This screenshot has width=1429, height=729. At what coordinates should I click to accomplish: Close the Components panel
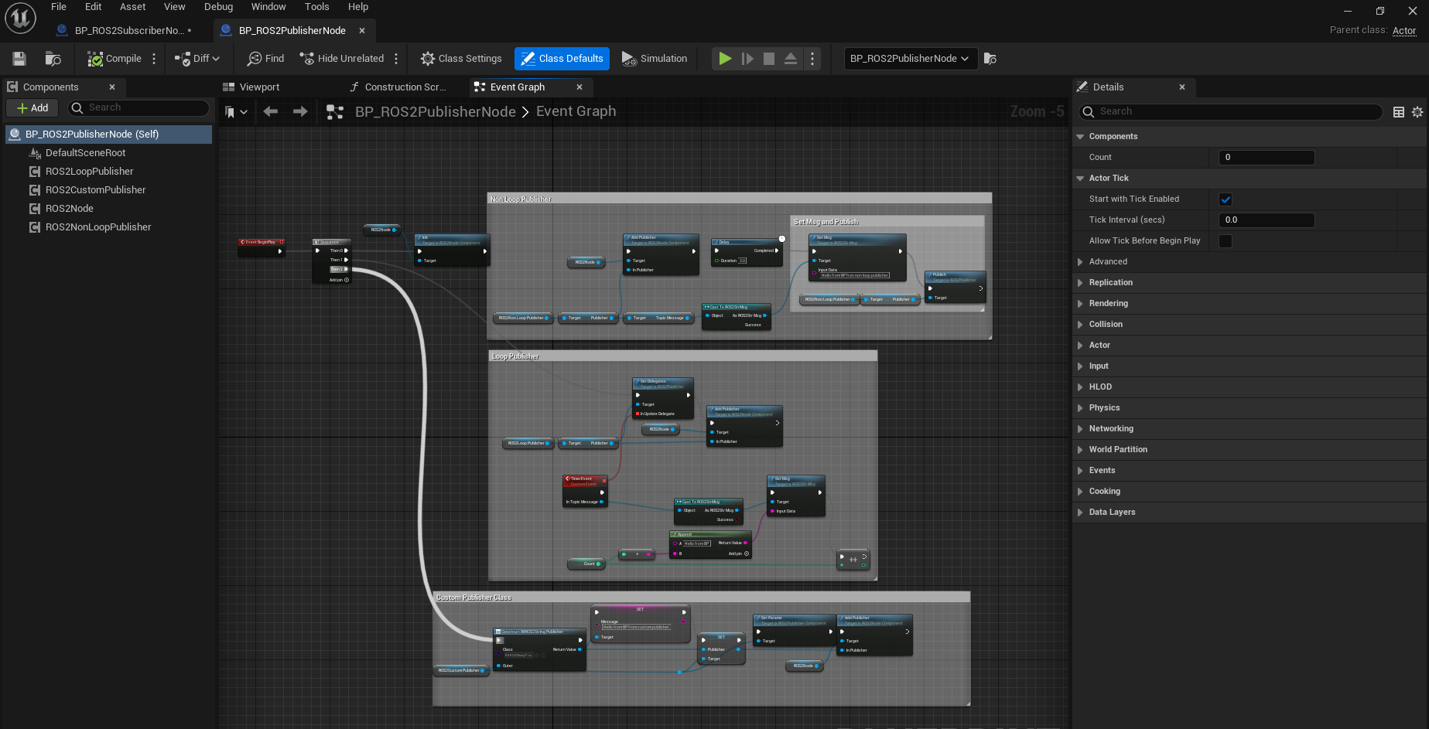[112, 87]
